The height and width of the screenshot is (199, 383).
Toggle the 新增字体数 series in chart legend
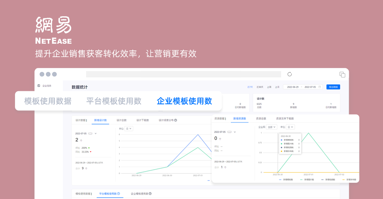pos(351,180)
